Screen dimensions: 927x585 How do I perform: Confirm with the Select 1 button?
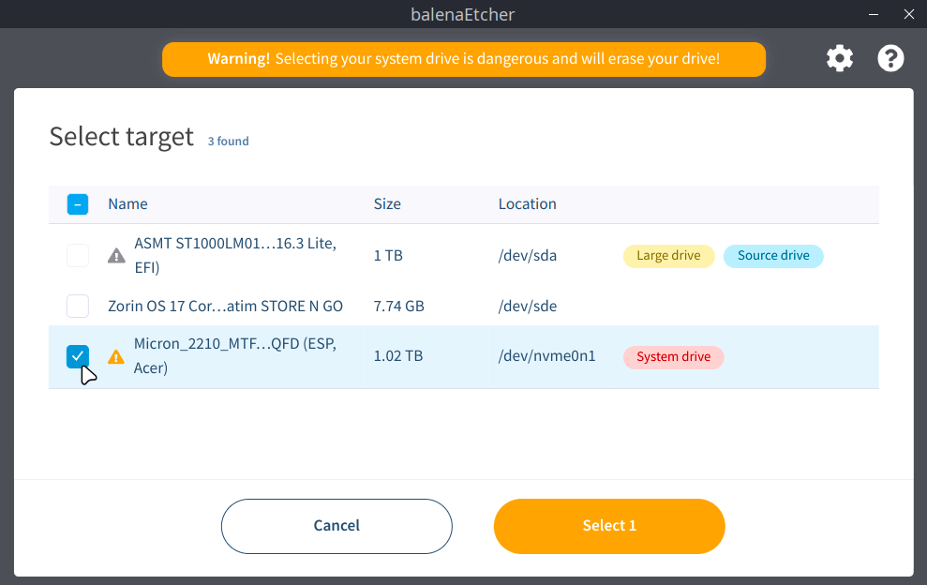coord(609,526)
